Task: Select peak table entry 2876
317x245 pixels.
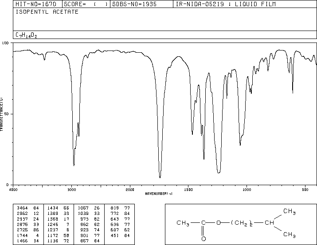Action: (x=27, y=224)
